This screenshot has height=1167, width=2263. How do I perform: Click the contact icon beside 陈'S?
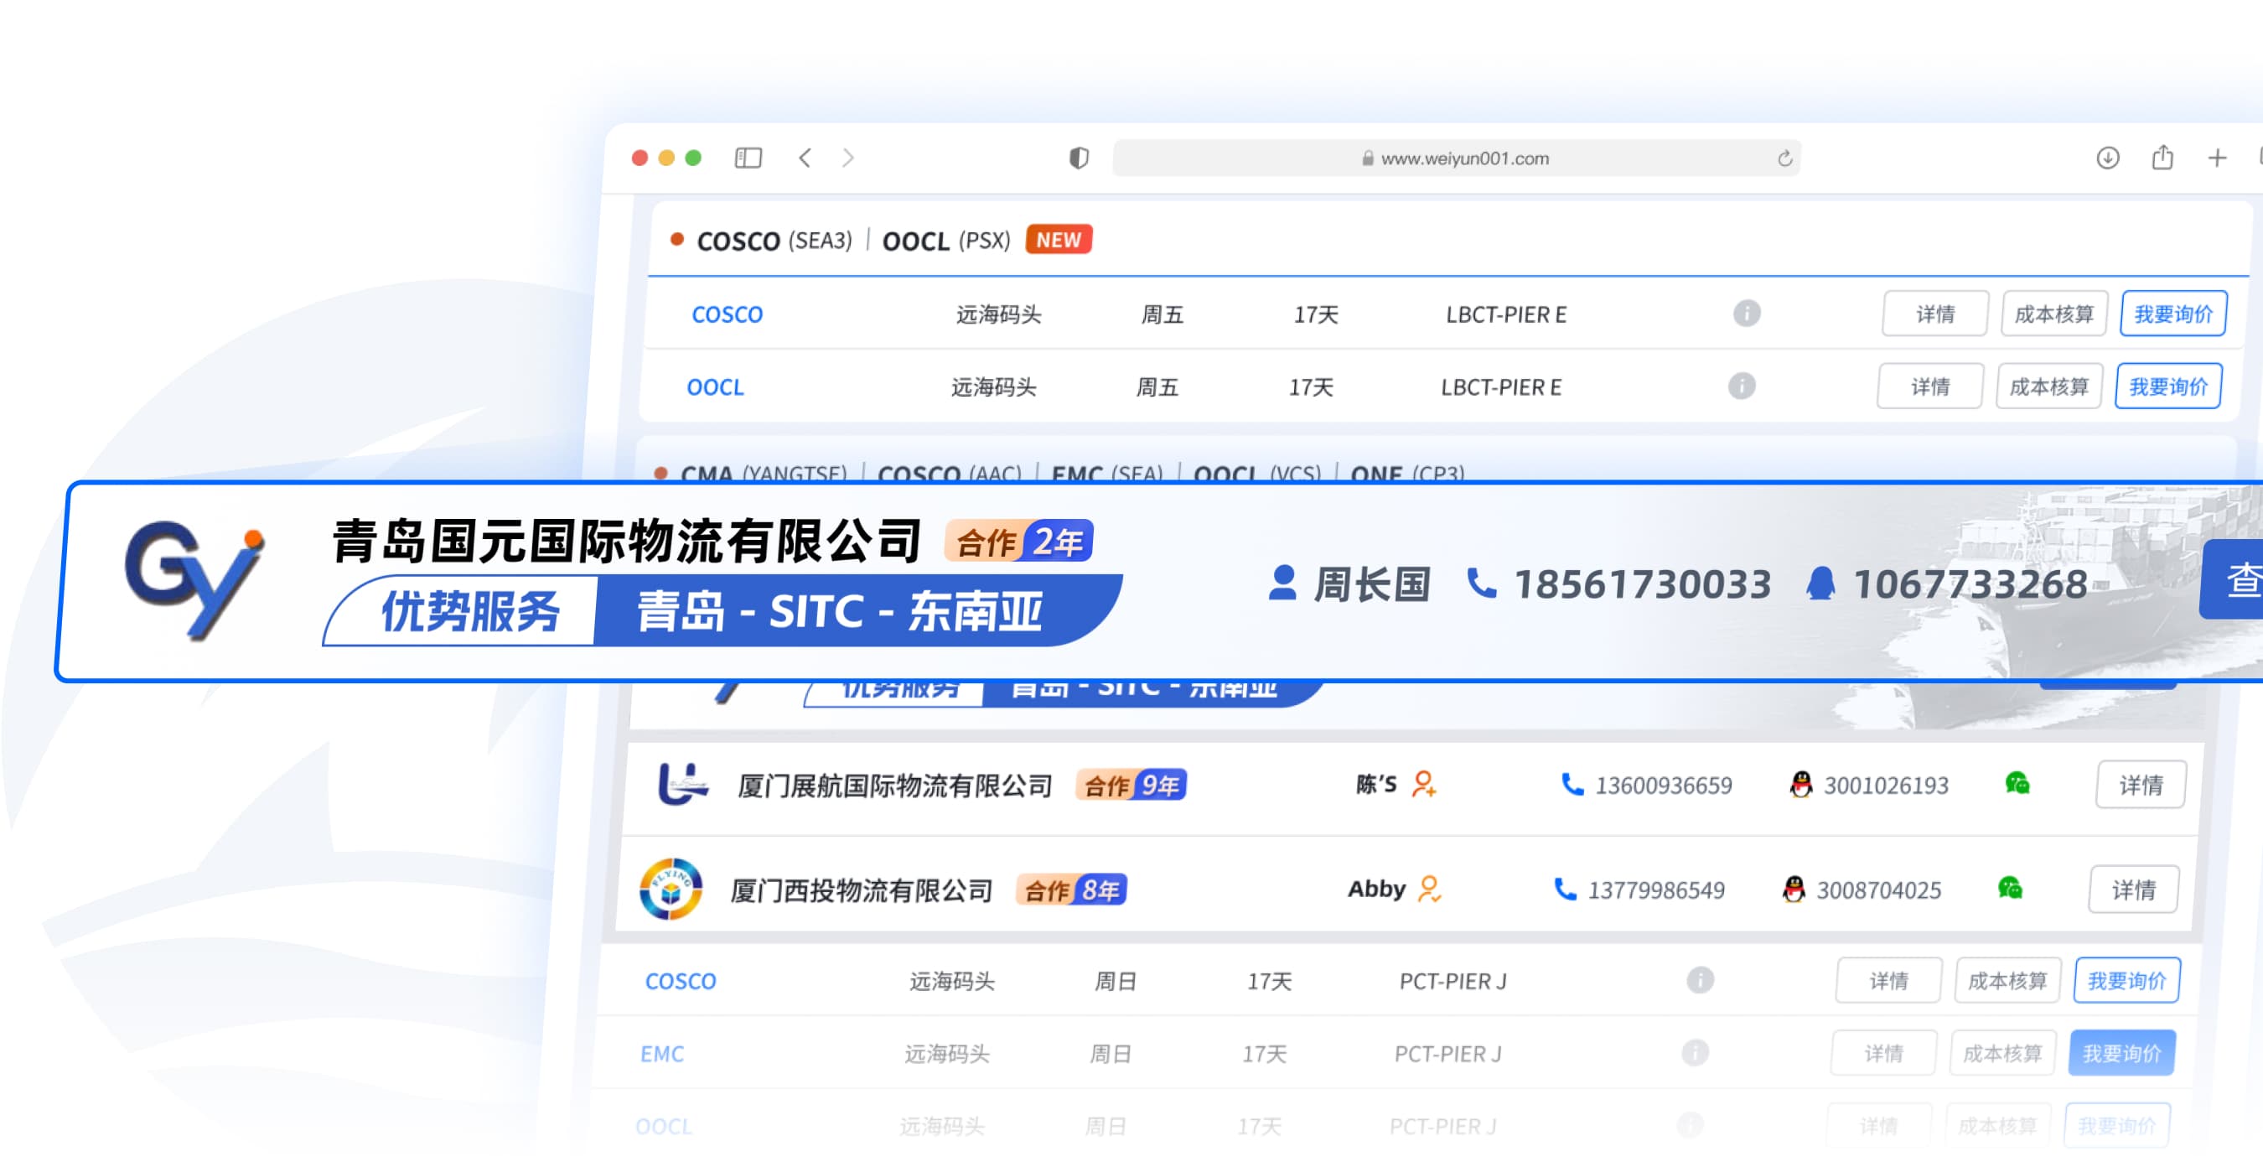pyautogui.click(x=1423, y=783)
